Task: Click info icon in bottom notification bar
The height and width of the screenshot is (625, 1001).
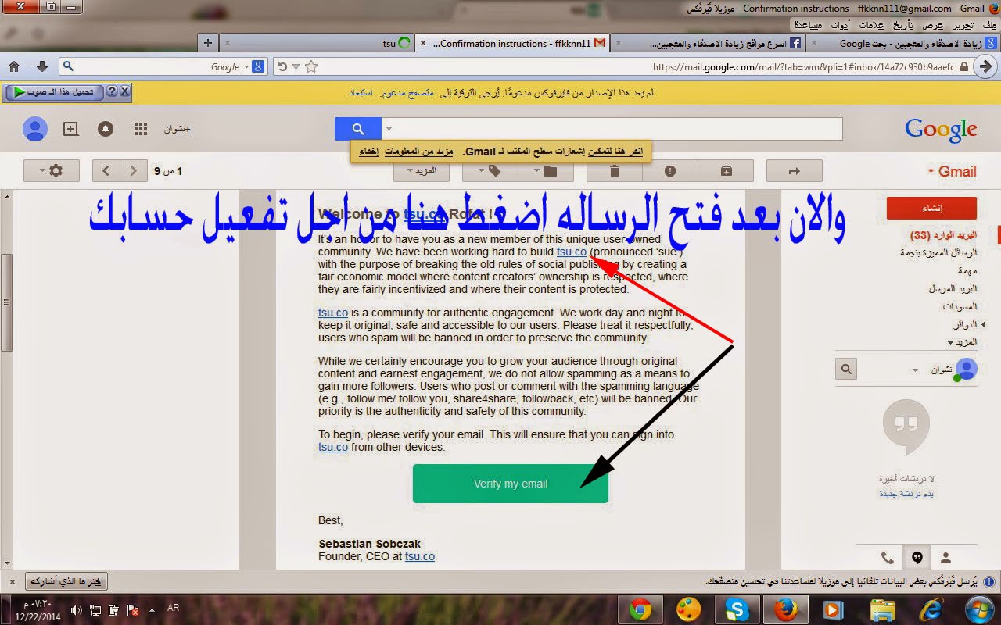Action: click(989, 582)
